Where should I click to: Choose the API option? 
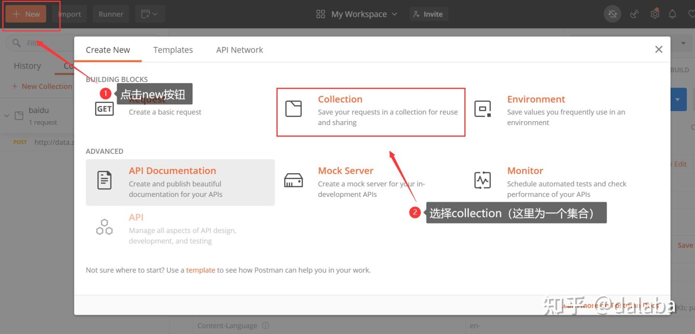point(180,229)
